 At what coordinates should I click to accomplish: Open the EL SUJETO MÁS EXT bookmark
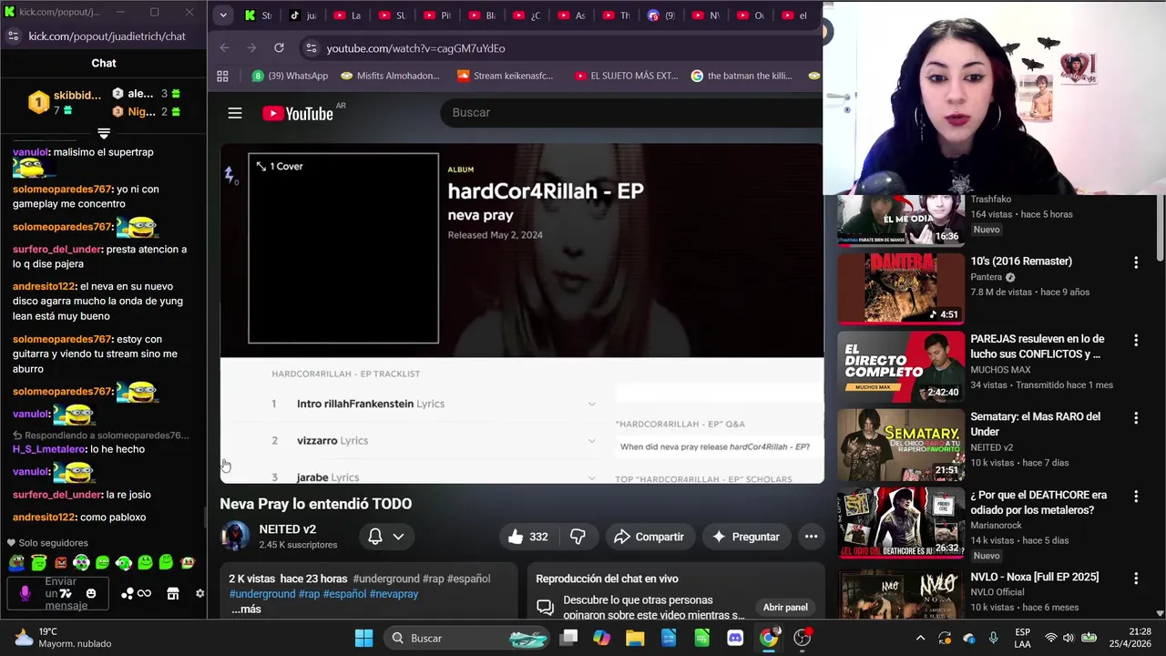pos(627,76)
